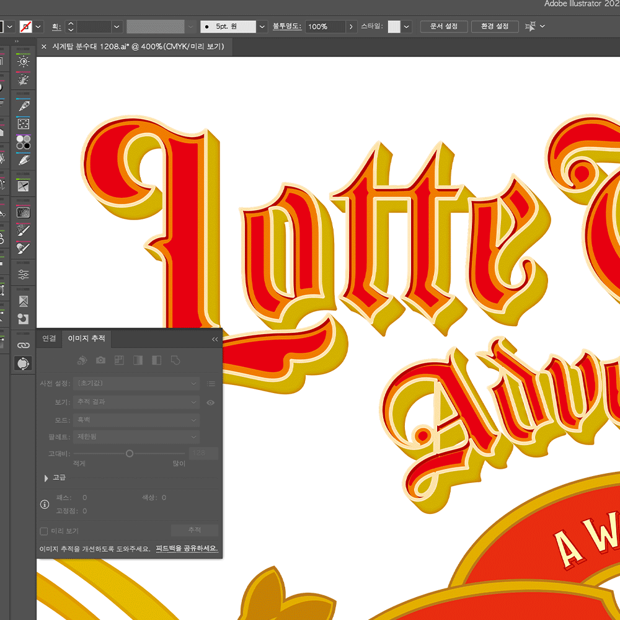
Task: Click the 불투명도 opacity label link
Action: click(x=287, y=27)
